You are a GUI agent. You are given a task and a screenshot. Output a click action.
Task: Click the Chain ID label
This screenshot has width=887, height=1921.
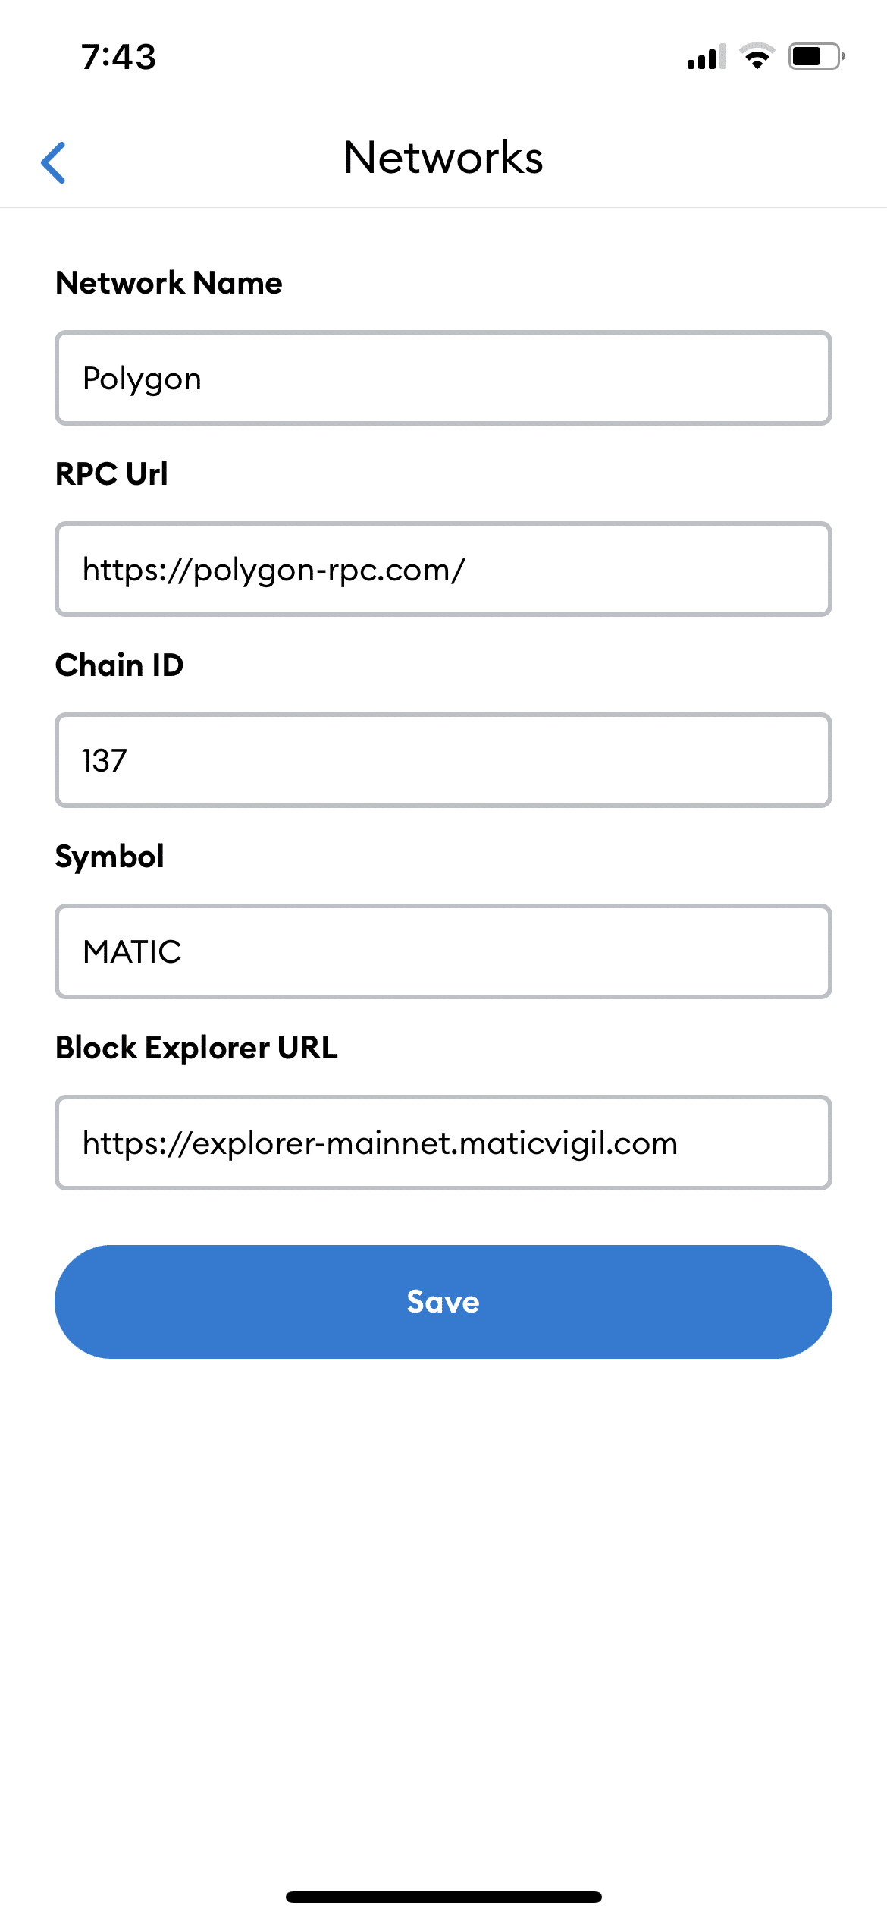click(120, 665)
